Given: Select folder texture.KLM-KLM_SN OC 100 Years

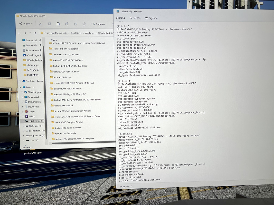Looking at the screenshot, I should pyautogui.click(x=68, y=66).
